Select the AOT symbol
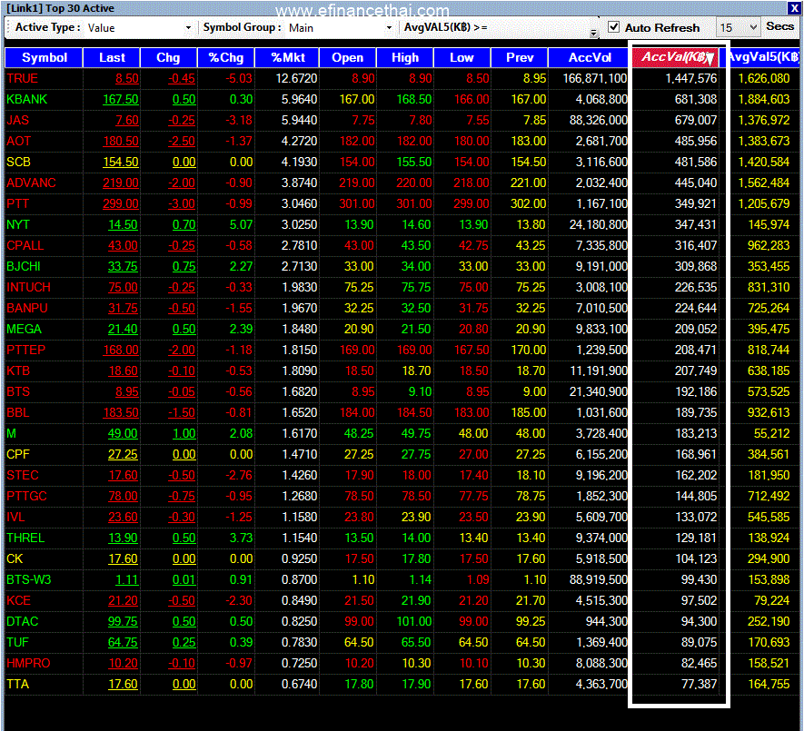Viewport: 804px width, 731px height. pos(19,141)
